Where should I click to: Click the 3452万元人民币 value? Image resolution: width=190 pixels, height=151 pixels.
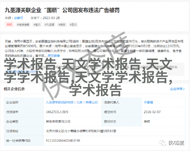tap(57, 112)
